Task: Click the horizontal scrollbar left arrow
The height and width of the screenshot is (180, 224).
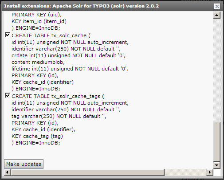Action: coord(7,172)
